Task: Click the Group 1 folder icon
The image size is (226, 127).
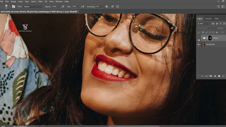Action: [204, 38]
